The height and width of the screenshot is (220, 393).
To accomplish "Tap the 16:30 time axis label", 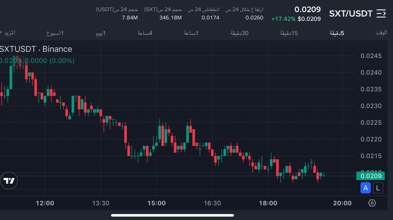I will click(x=212, y=203).
